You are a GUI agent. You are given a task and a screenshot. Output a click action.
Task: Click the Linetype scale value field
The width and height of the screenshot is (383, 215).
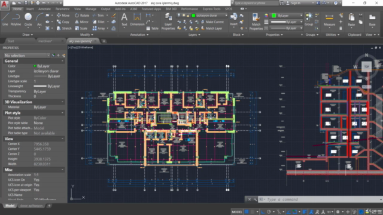(48, 81)
